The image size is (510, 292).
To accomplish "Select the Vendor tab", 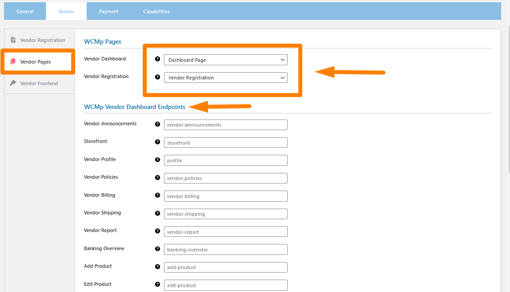I will pyautogui.click(x=66, y=11).
